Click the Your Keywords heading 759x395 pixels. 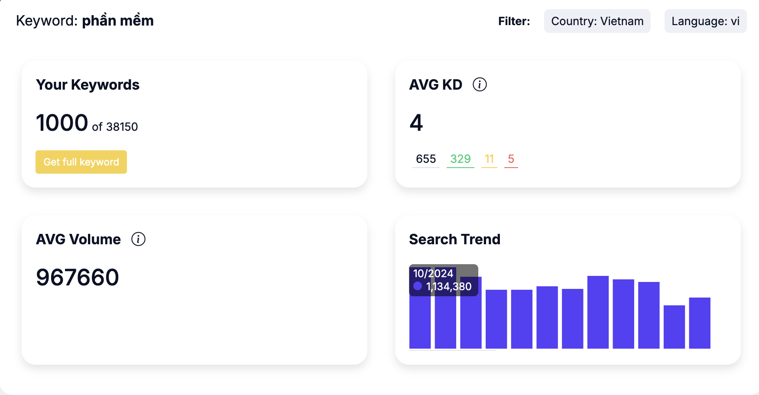(88, 84)
